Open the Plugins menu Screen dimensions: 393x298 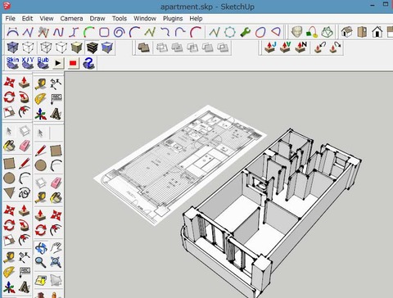click(173, 19)
